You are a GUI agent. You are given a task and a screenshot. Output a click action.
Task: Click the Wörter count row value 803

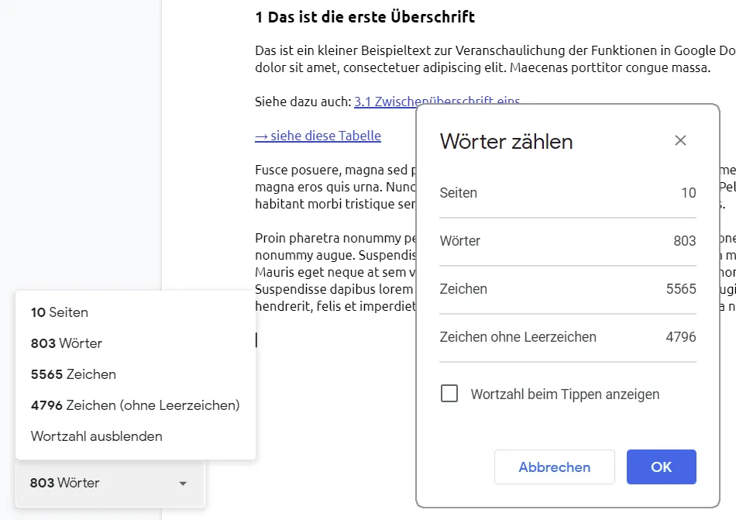point(685,241)
